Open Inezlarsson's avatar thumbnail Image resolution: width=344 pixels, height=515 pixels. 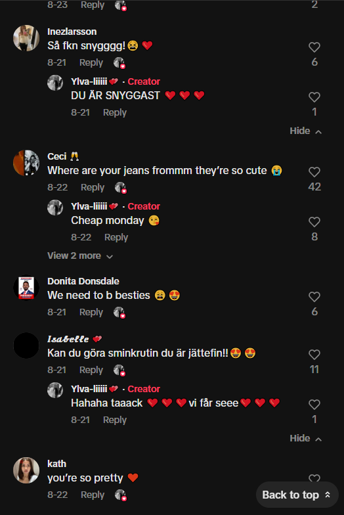(26, 38)
